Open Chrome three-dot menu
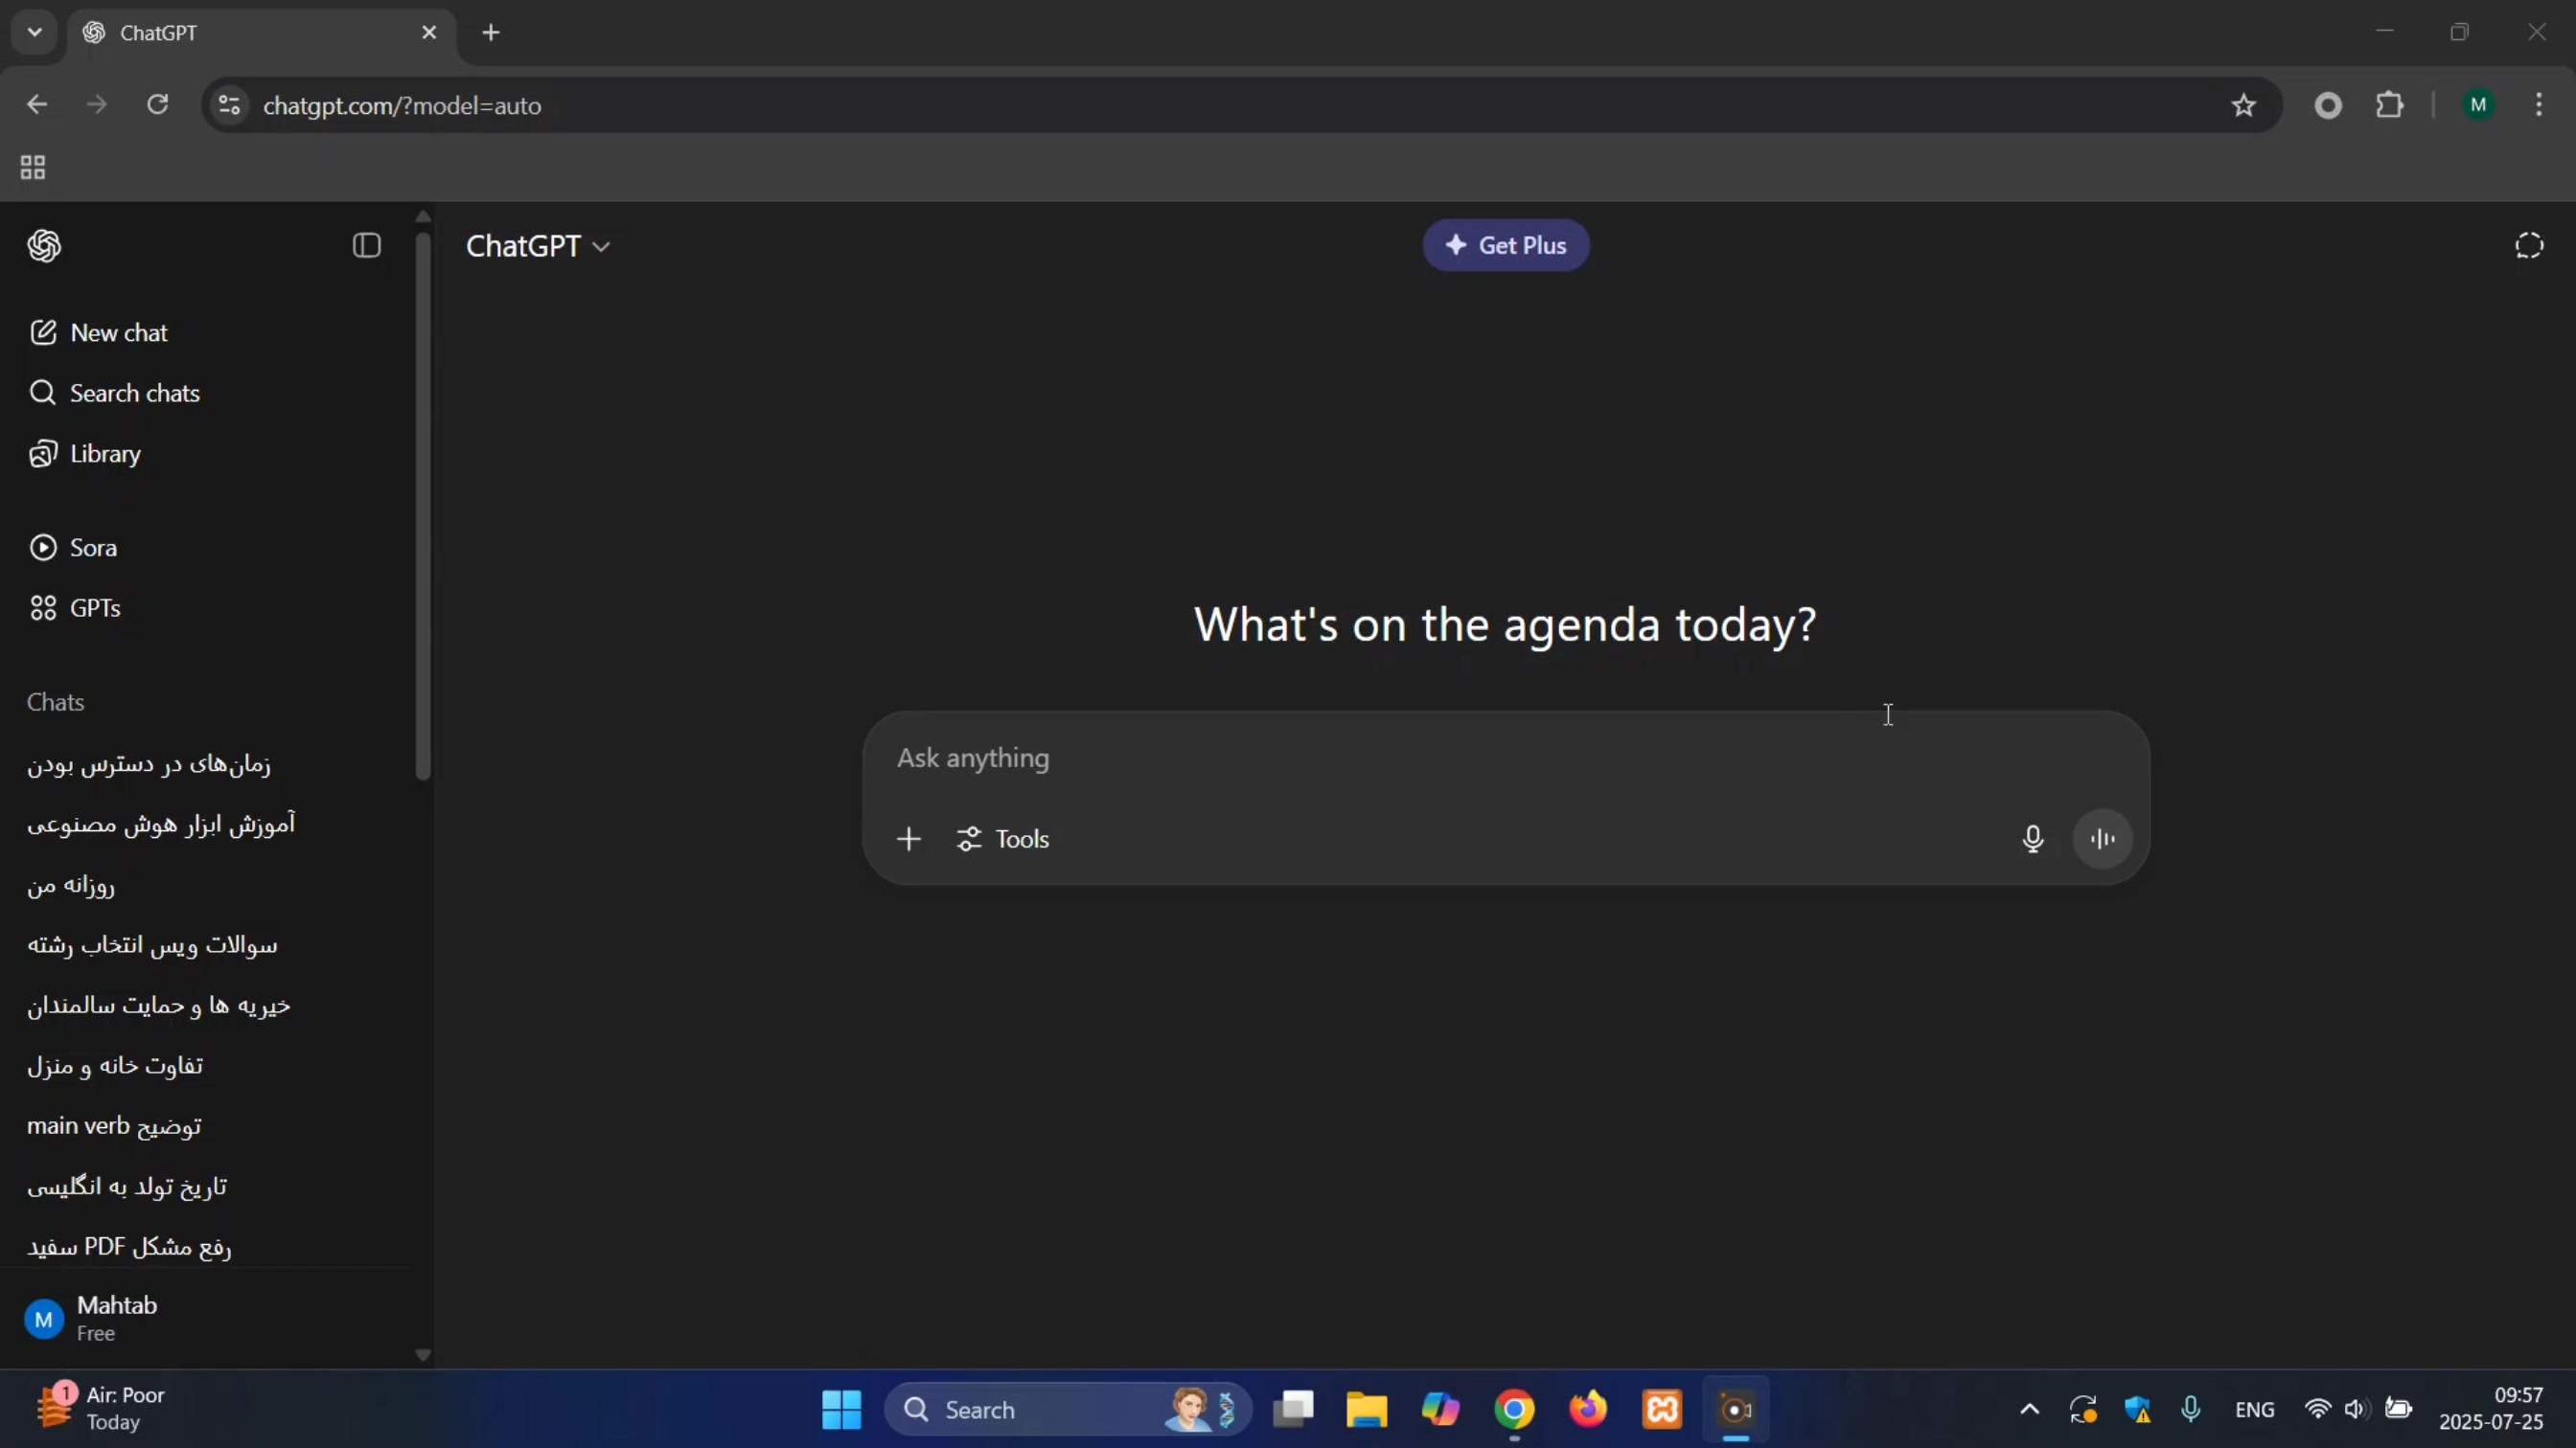 coord(2539,105)
